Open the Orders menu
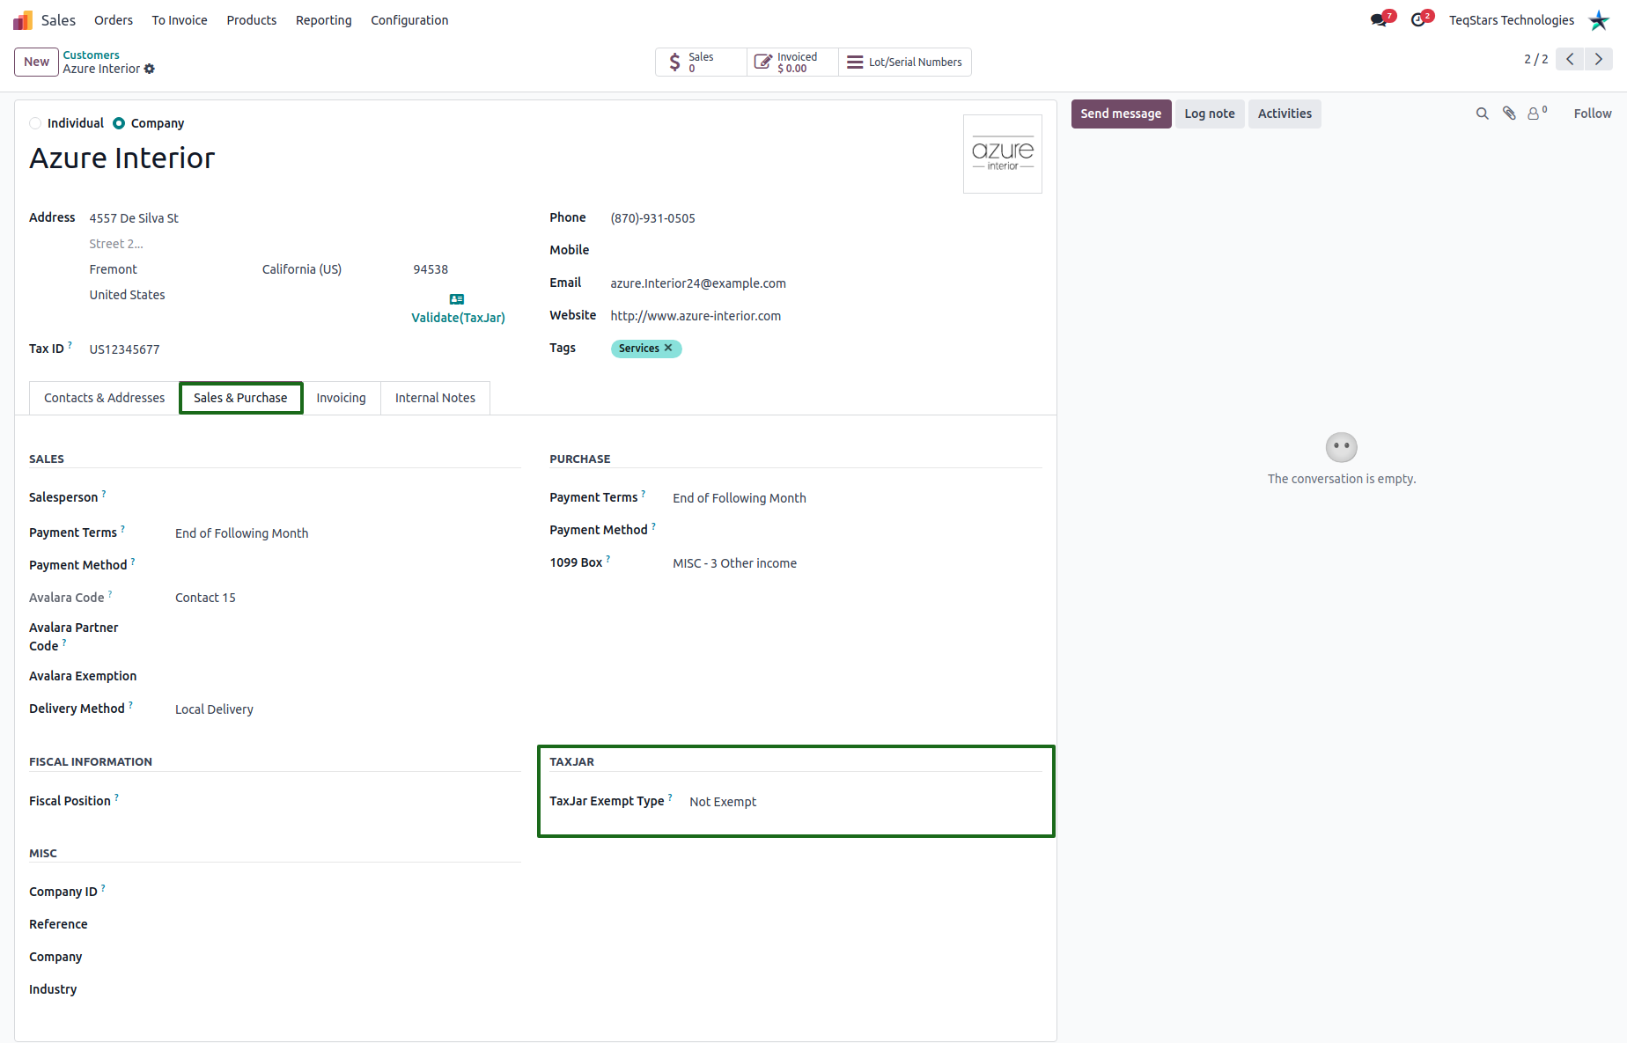Screen dimensions: 1627x1043 click(x=114, y=20)
